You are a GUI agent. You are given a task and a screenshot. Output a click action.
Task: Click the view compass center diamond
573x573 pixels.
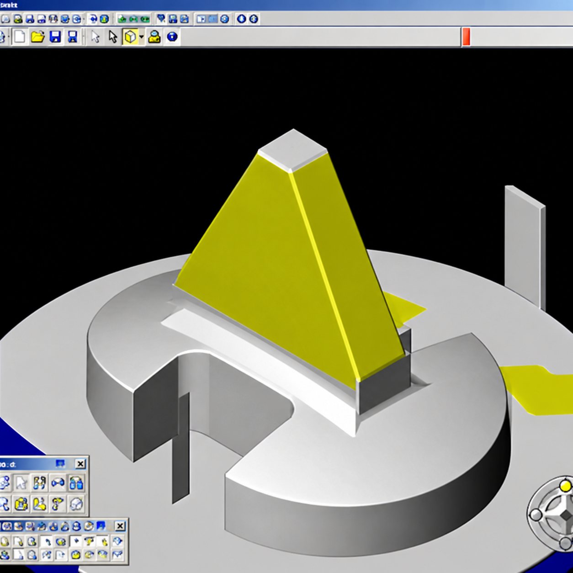click(x=566, y=516)
